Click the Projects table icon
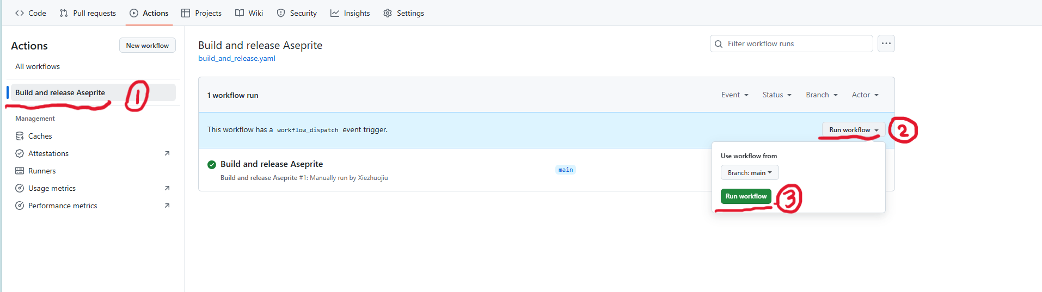This screenshot has width=1042, height=292. (x=186, y=13)
